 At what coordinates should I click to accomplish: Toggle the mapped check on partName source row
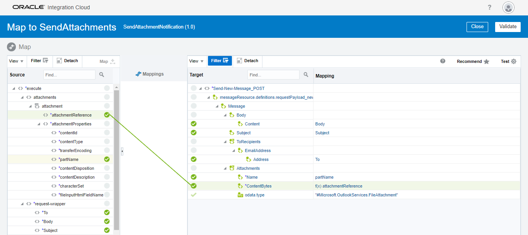point(107,159)
